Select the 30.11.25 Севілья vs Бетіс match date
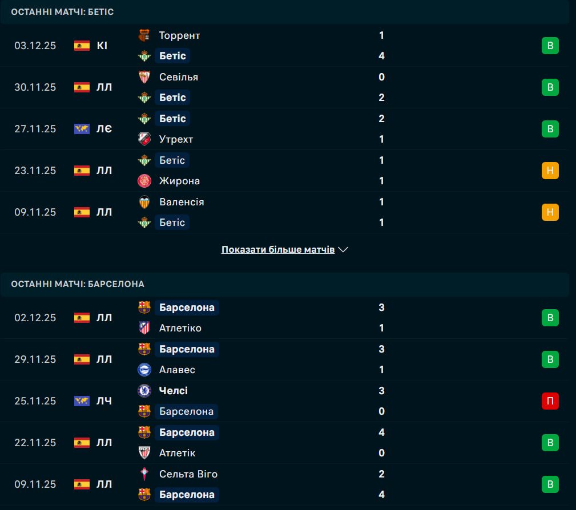Screen dimensions: 576x510 (x=35, y=87)
